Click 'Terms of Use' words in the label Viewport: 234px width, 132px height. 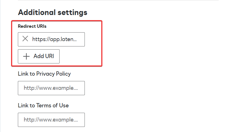point(52,105)
